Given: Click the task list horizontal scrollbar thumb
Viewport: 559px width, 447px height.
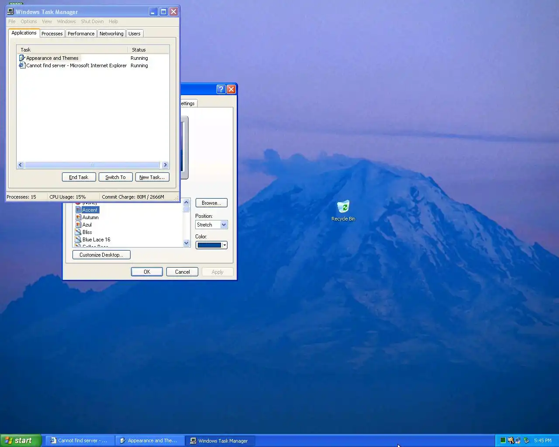Looking at the screenshot, I should tap(92, 165).
